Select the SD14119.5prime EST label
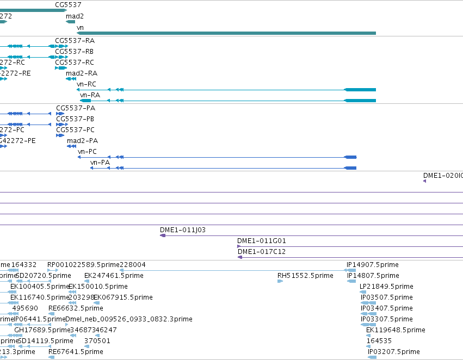This screenshot has width=463, height=360. (x=46, y=341)
